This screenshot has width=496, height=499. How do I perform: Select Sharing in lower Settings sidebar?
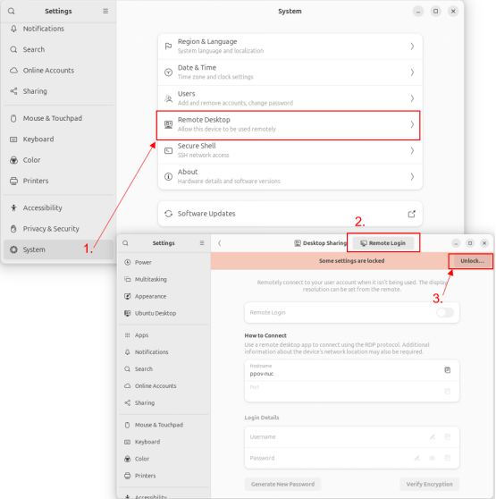(x=164, y=403)
